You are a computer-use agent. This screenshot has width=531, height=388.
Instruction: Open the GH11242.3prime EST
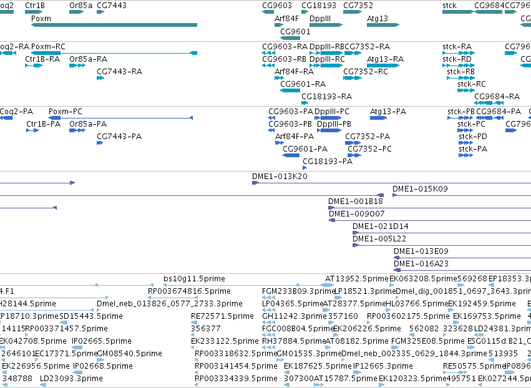[x=268, y=323]
